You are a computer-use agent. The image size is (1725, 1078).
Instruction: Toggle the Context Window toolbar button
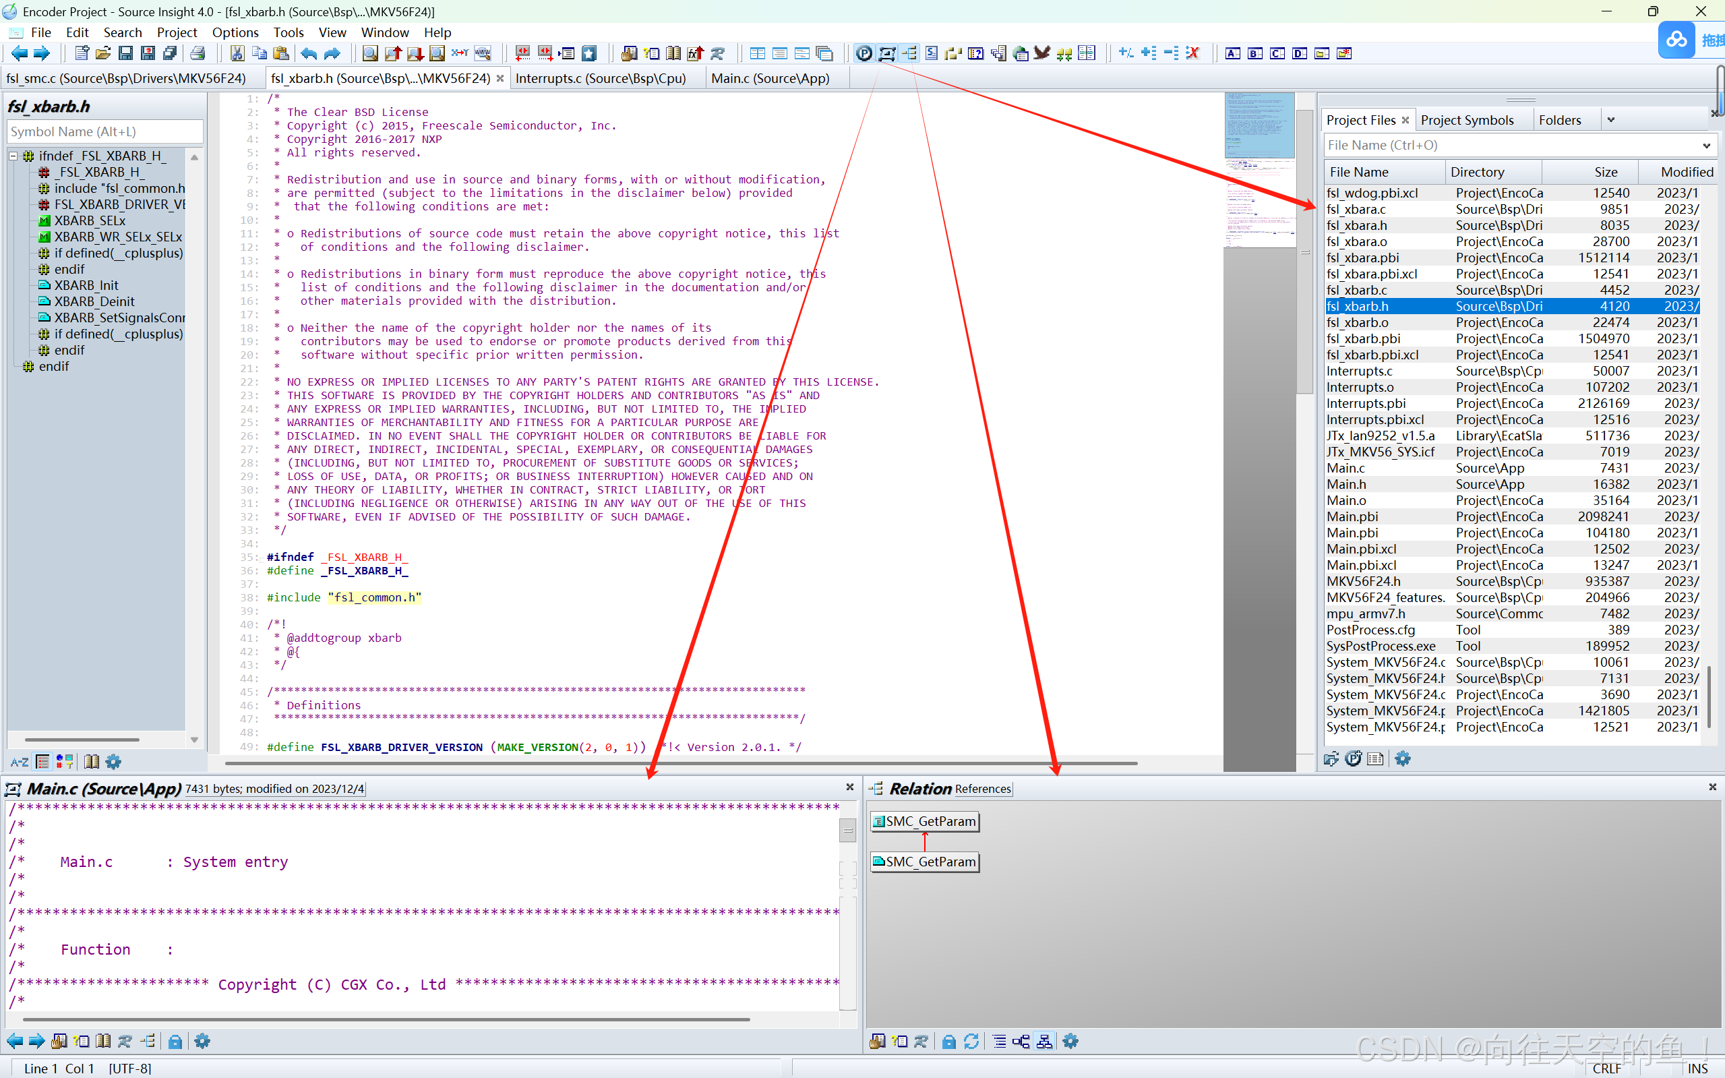(x=886, y=53)
